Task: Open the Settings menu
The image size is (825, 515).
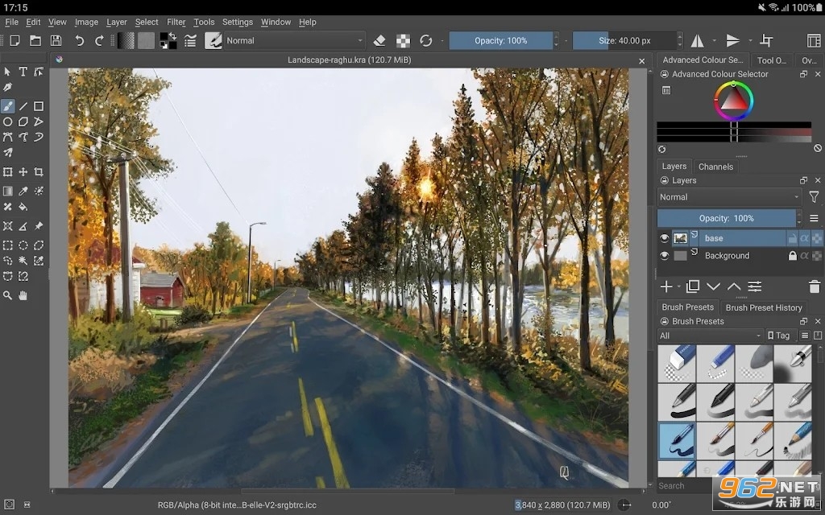Action: (238, 22)
